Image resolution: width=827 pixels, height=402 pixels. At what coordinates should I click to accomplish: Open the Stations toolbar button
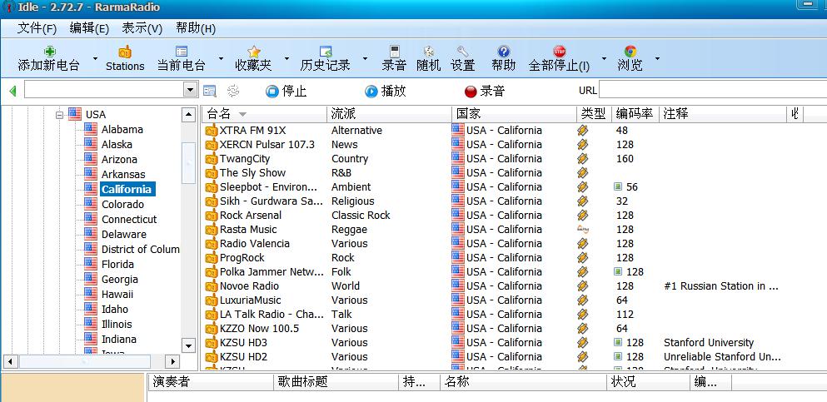click(x=125, y=58)
